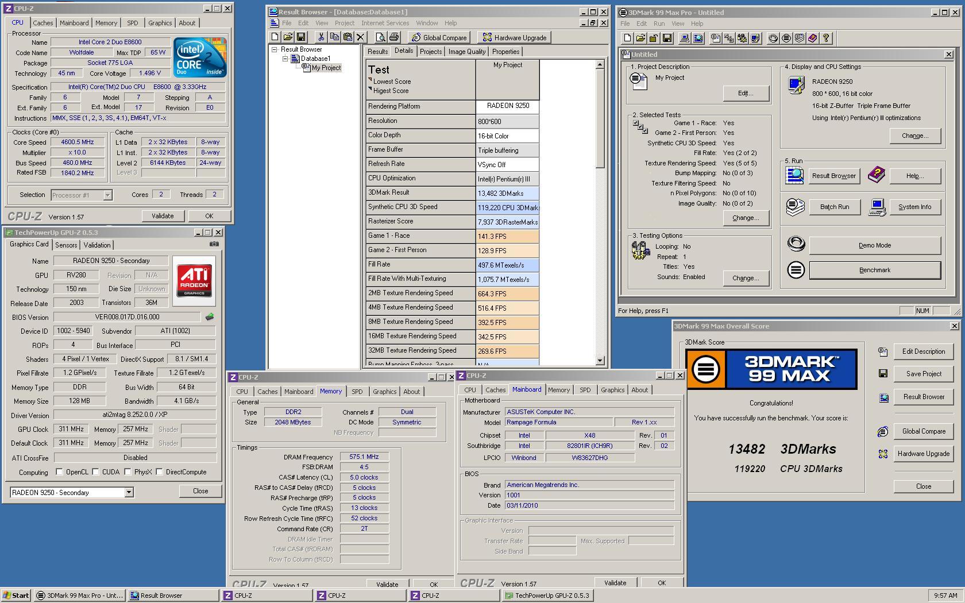Click Cut scissors icon in Result Browser
This screenshot has width=965, height=603.
[x=321, y=37]
